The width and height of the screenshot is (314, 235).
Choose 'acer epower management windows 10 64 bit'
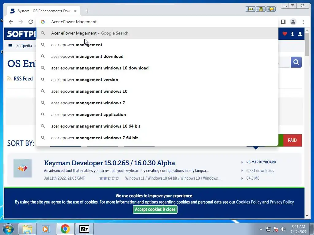pos(157,126)
